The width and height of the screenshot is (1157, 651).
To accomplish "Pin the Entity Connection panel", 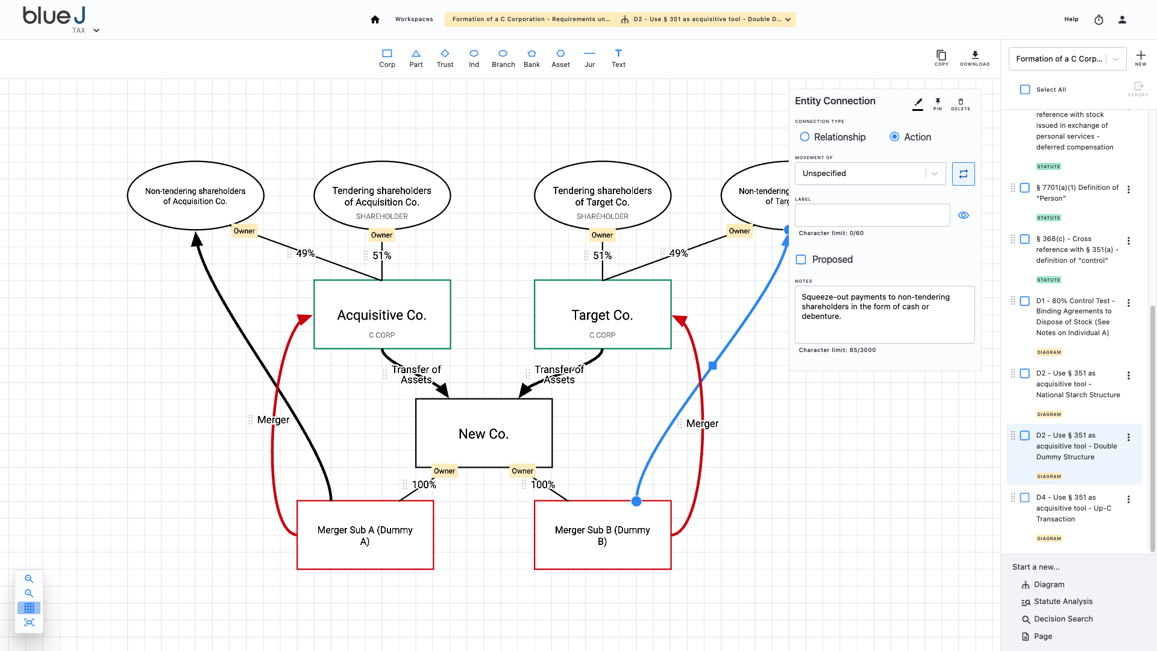I will tap(938, 104).
